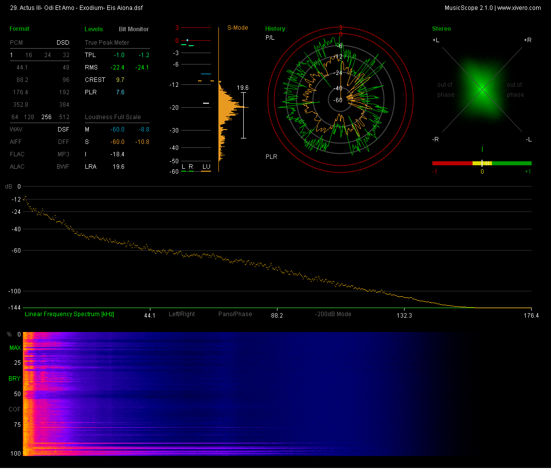The height and width of the screenshot is (469, 551).
Task: Select the FLAC file format
Action: (17, 154)
